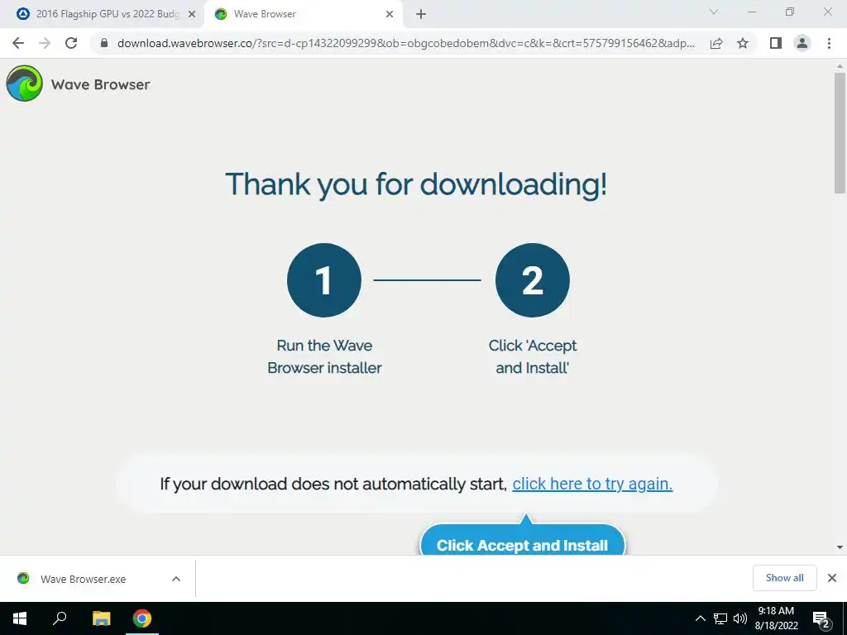The height and width of the screenshot is (635, 847).
Task: Open a new tab with plus button
Action: (421, 15)
